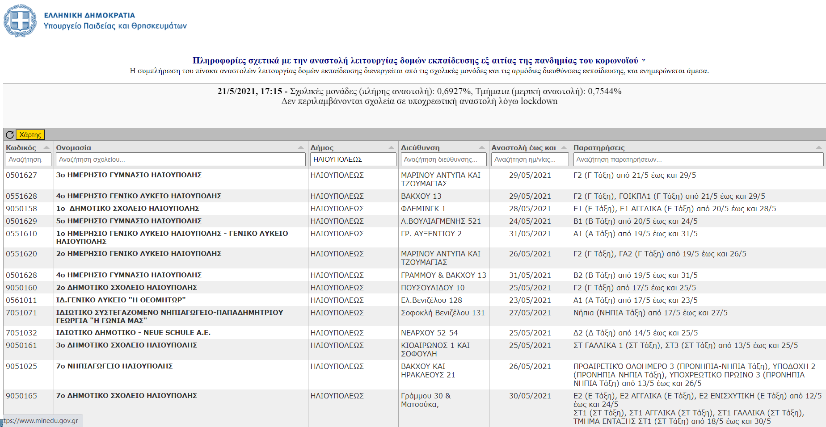Viewport: 826px width, 427px height.
Task: Click code 7051071
Action: pyautogui.click(x=21, y=313)
